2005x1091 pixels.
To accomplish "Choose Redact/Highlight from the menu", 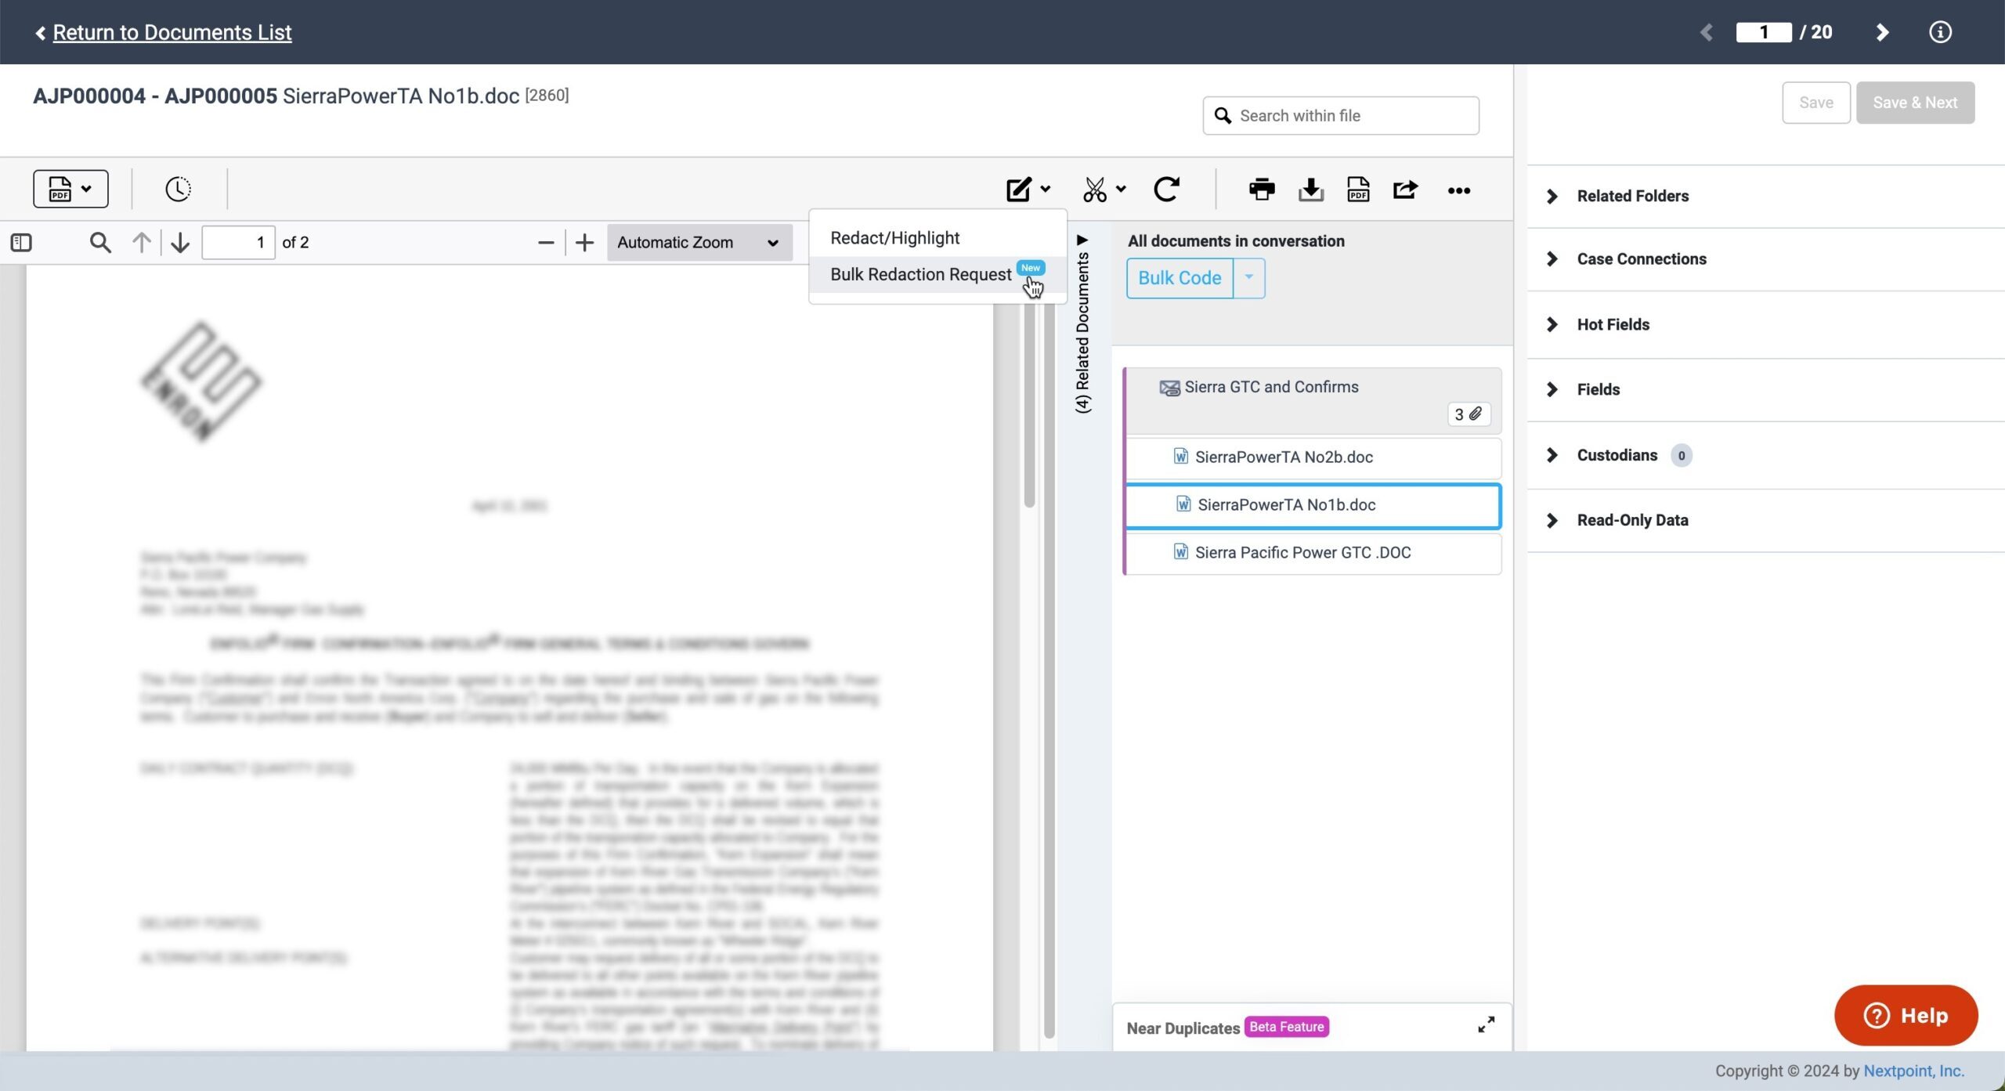I will tap(894, 238).
